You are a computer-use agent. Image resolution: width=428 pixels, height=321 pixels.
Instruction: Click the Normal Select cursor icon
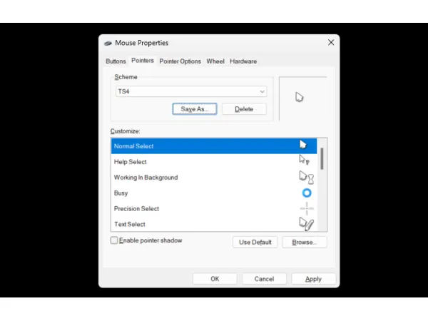click(x=302, y=144)
